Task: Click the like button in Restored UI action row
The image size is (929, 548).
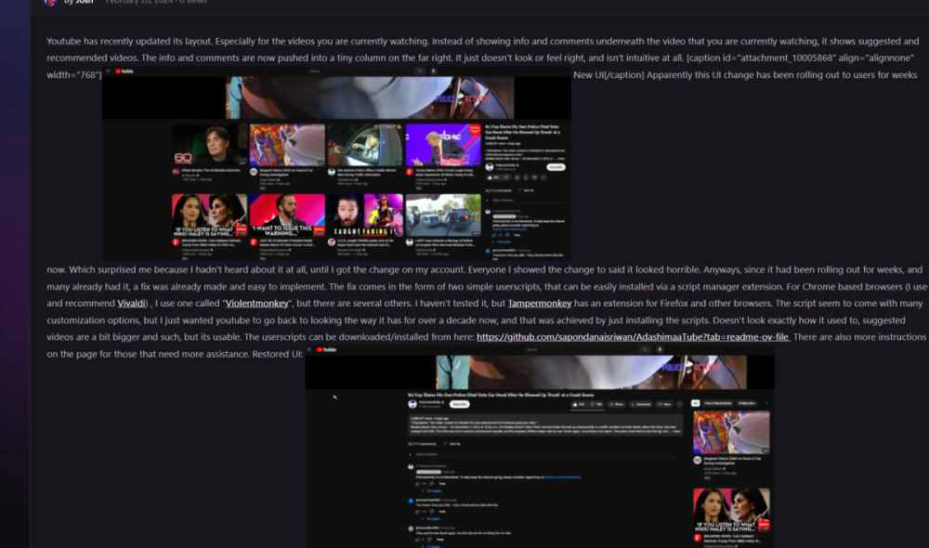Action: (580, 404)
